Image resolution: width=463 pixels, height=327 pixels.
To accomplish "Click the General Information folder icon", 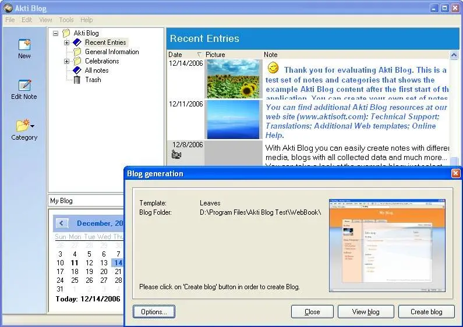I will (x=77, y=52).
